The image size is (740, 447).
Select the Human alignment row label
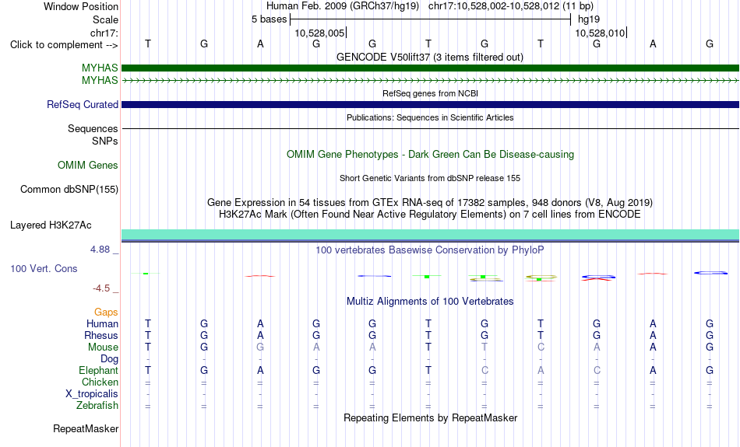coord(102,323)
